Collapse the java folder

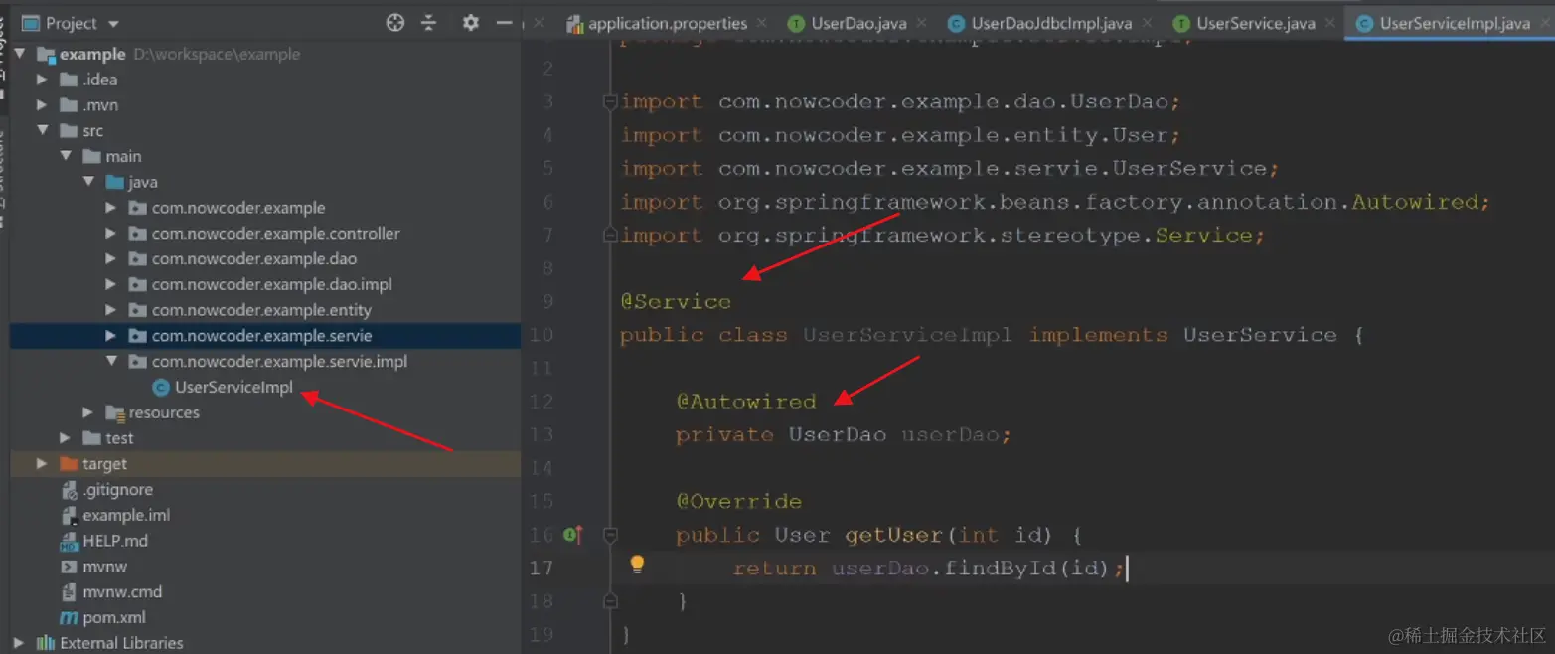pyautogui.click(x=88, y=182)
